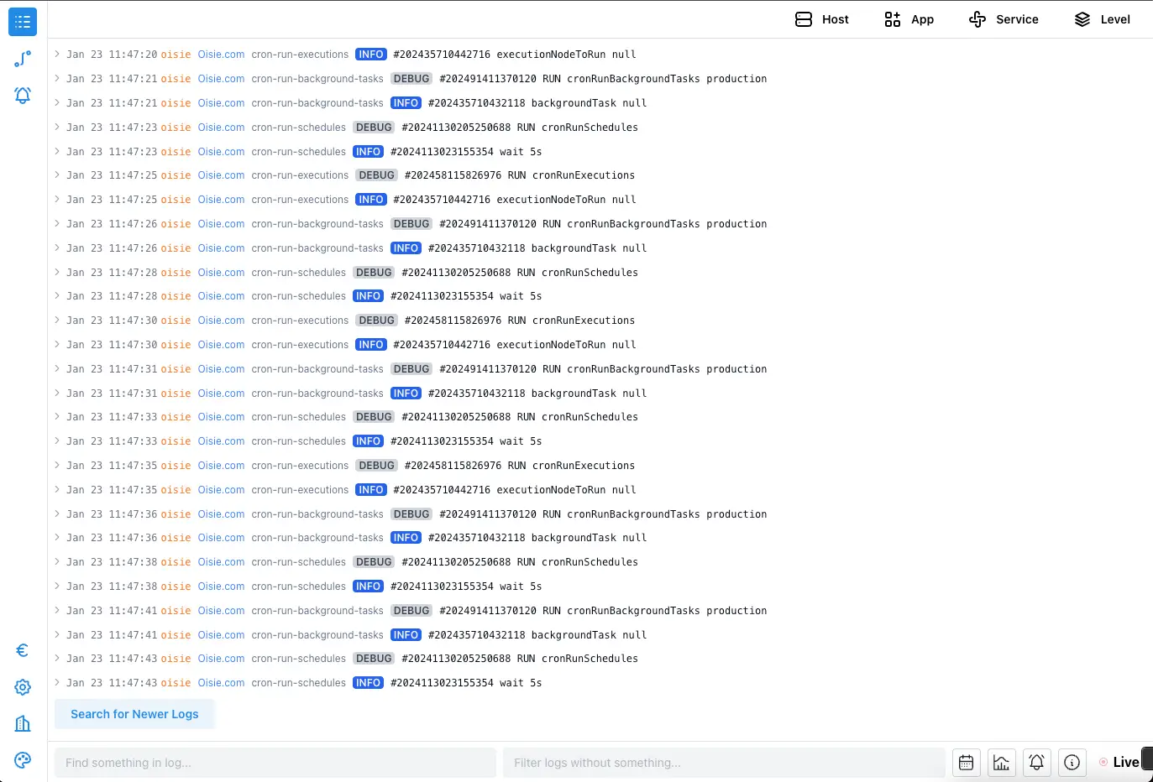Viewport: 1153px width, 782px height.
Task: Click the Find something in log search field
Action: tap(275, 762)
